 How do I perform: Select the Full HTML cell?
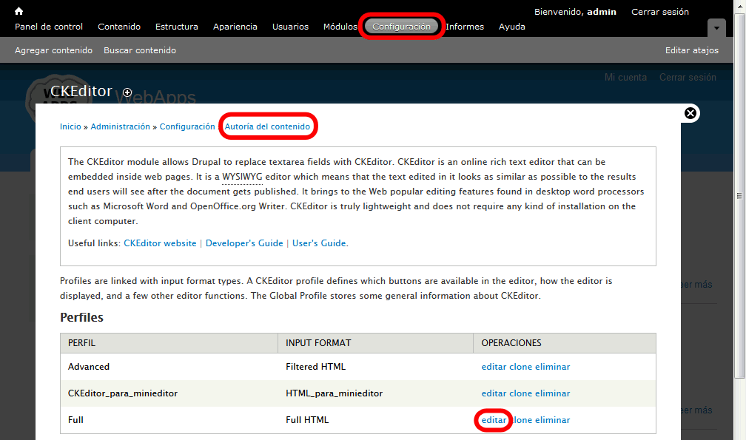point(307,420)
